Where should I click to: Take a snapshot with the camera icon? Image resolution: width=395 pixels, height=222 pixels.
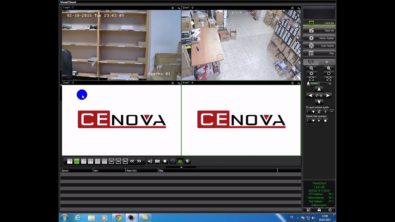pyautogui.click(x=157, y=161)
